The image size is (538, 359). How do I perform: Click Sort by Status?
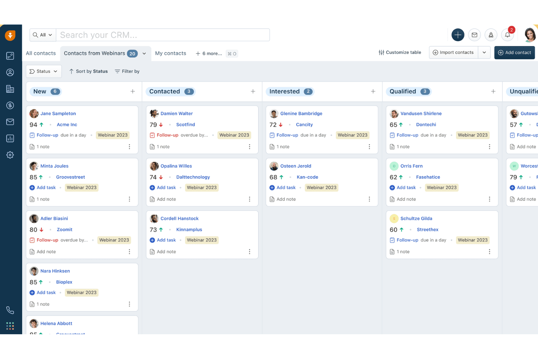point(88,71)
